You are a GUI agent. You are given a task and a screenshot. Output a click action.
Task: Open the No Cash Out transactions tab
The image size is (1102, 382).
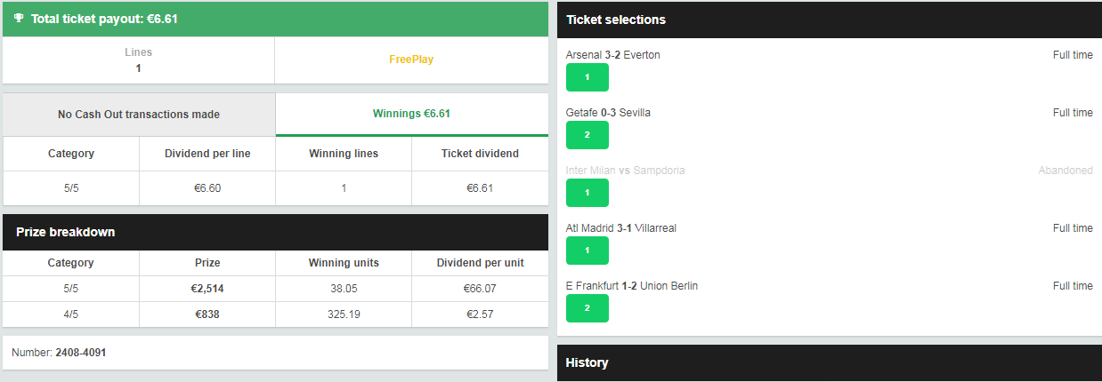139,115
